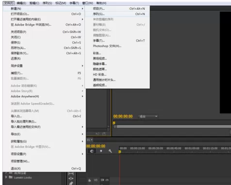Select the Slip tool in tools panel
231x185 pixels.
(x=71, y=173)
